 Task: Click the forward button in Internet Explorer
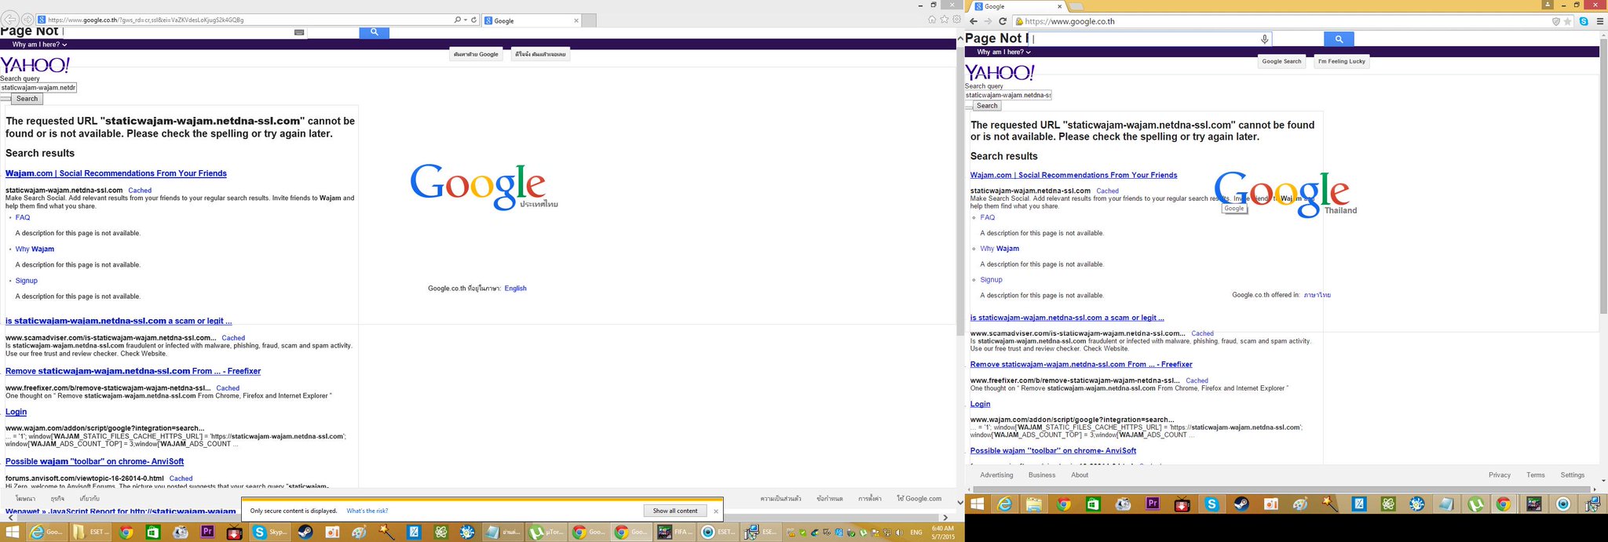[x=27, y=19]
